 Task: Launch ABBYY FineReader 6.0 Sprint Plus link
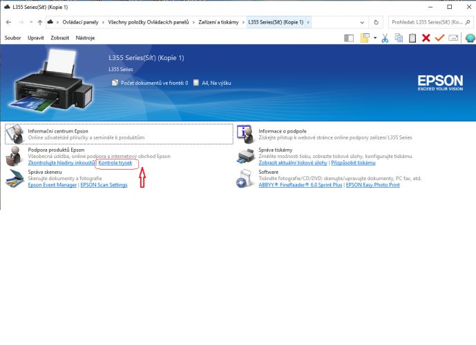pos(301,185)
